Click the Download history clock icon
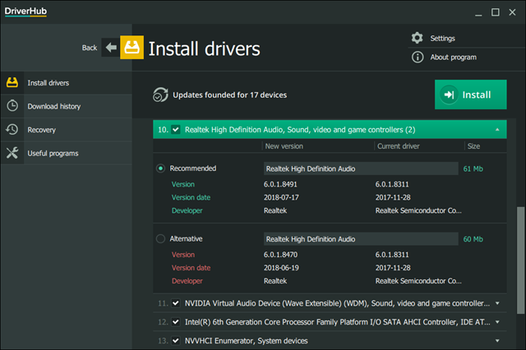This screenshot has width=526, height=350. pyautogui.click(x=13, y=106)
